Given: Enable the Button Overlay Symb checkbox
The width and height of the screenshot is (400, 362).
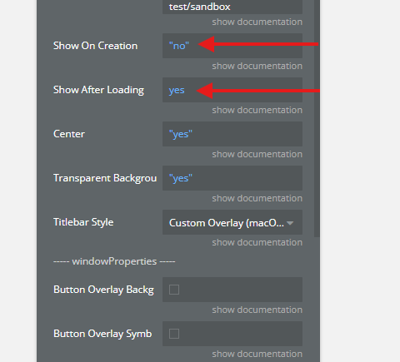Looking at the screenshot, I should tap(174, 334).
